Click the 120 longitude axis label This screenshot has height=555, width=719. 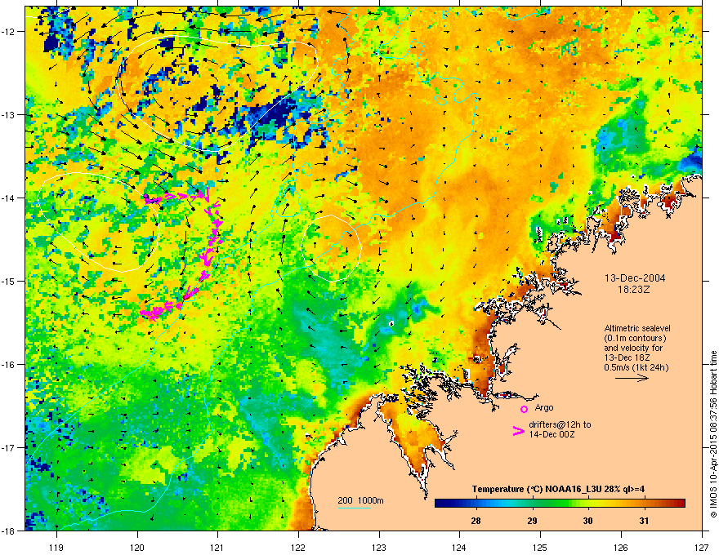point(137,547)
